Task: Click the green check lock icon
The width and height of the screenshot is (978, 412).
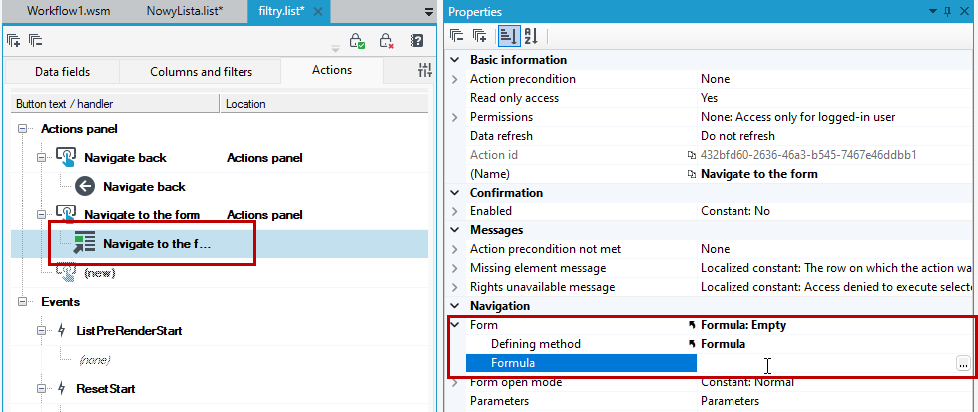Action: (x=357, y=41)
